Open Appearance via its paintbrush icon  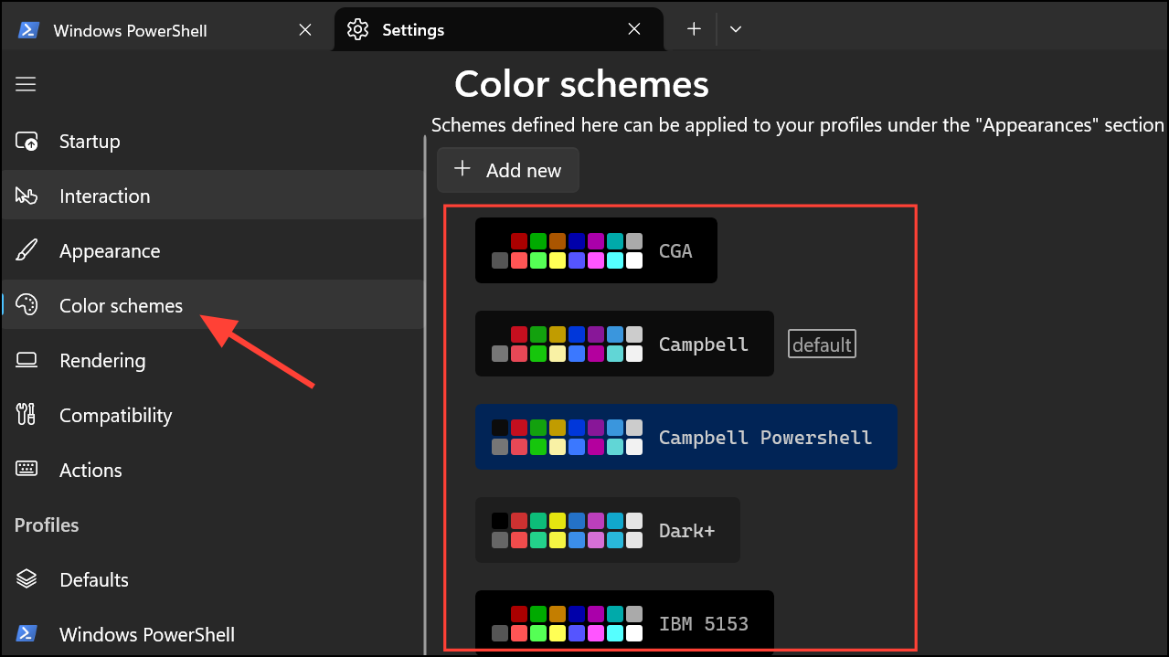tap(26, 250)
